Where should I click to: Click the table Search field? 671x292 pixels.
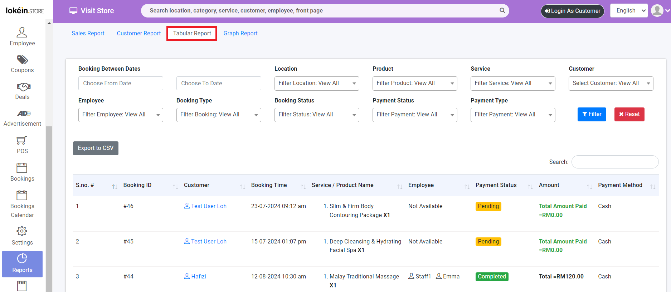point(615,162)
